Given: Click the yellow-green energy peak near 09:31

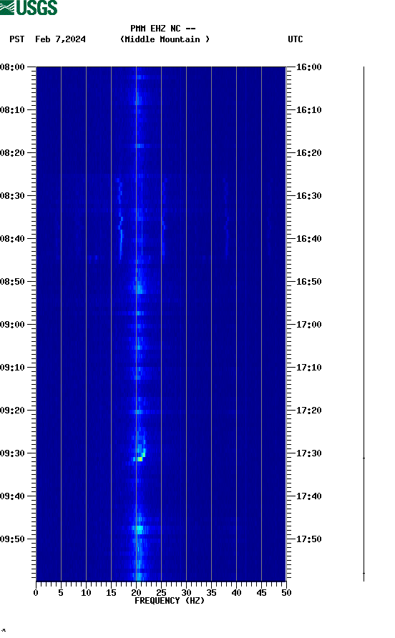Looking at the screenshot, I should point(140,459).
